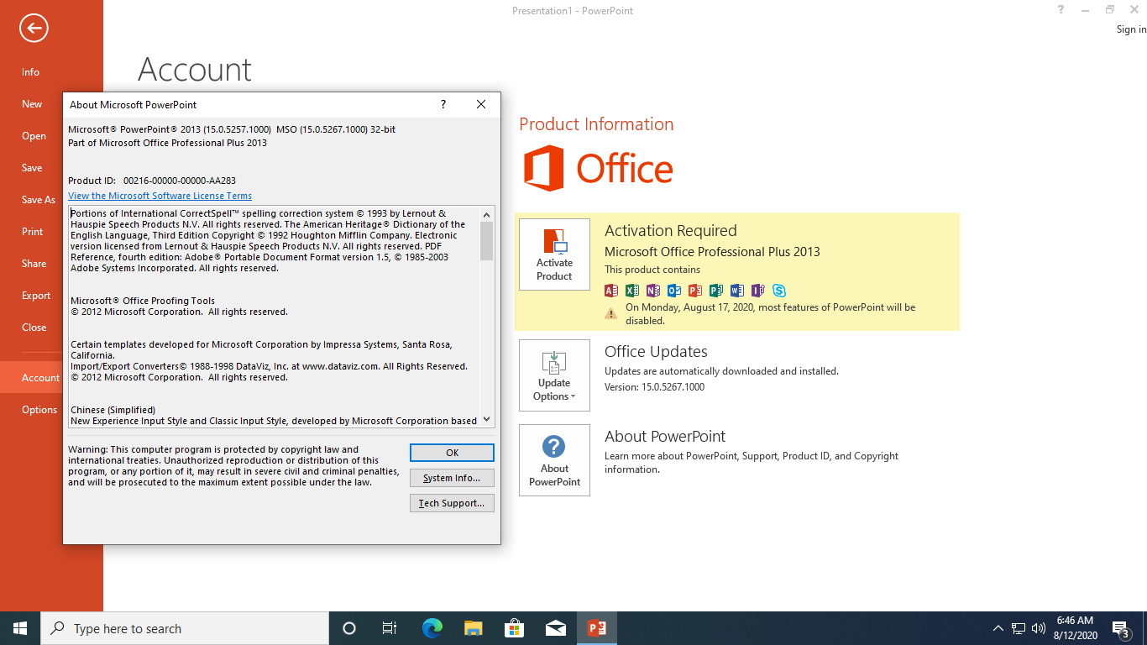1147x645 pixels.
Task: Click 'Part of Microsoft Office Professional Plus 2013' text
Action: click(167, 143)
